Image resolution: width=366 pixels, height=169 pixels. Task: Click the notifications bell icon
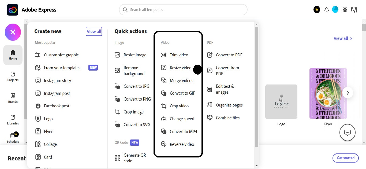pos(326,10)
